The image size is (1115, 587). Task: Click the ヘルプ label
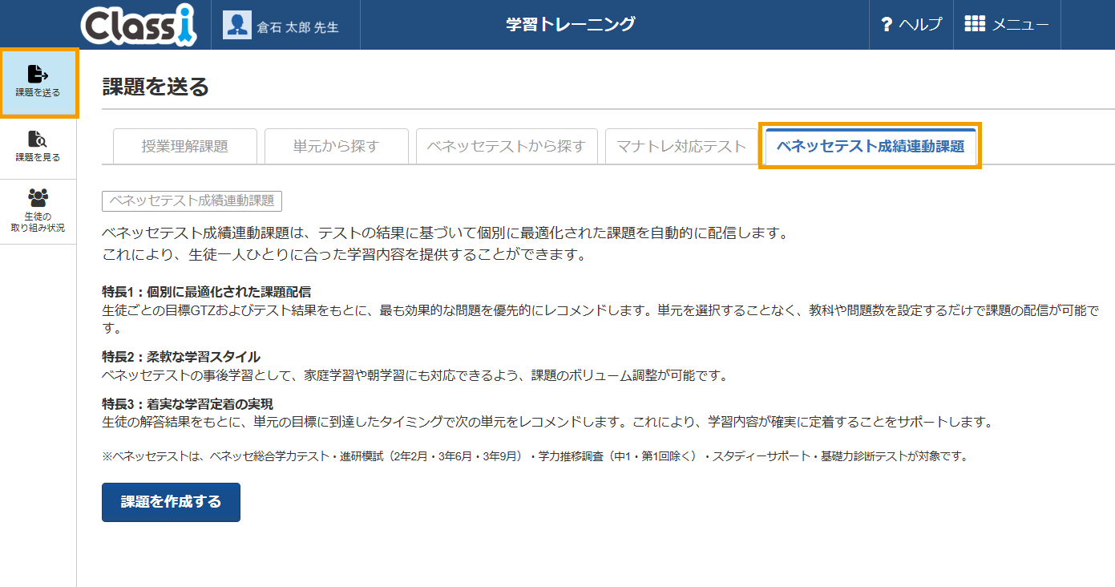920,25
